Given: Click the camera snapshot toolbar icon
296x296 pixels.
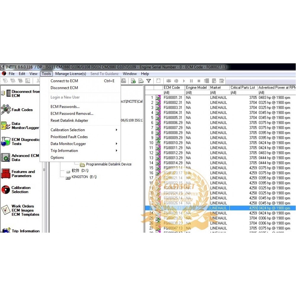Looking at the screenshot, I should tap(169, 81).
